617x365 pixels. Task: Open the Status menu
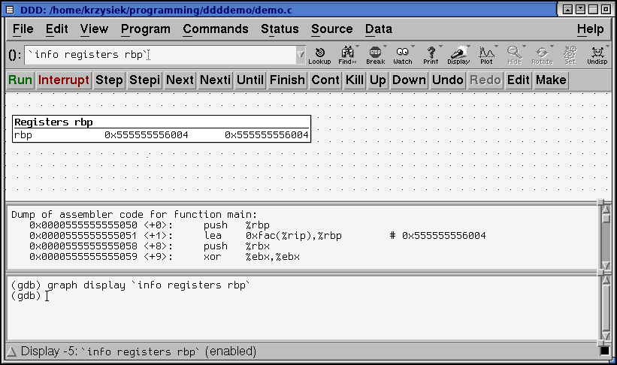[280, 29]
